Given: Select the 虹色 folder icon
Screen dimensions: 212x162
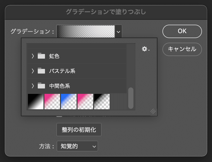Looking at the screenshot, I should coord(41,56).
